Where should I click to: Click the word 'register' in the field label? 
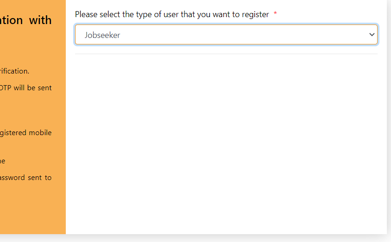click(255, 15)
